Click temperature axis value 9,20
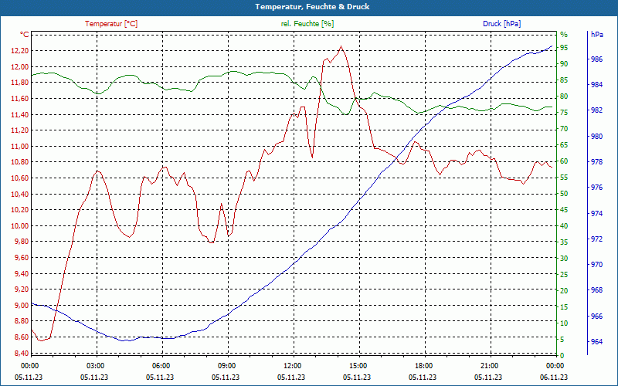Viewport: 618px width, 386px height. (x=22, y=289)
